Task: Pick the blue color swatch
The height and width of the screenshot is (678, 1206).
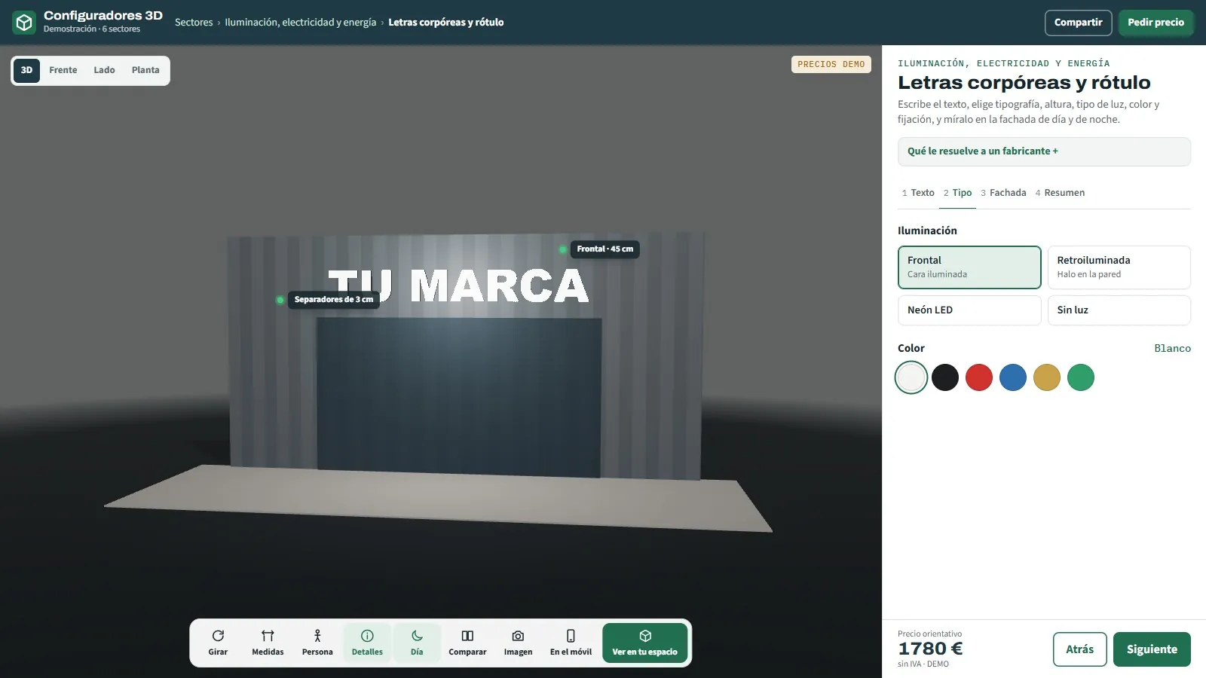Action: (1013, 377)
